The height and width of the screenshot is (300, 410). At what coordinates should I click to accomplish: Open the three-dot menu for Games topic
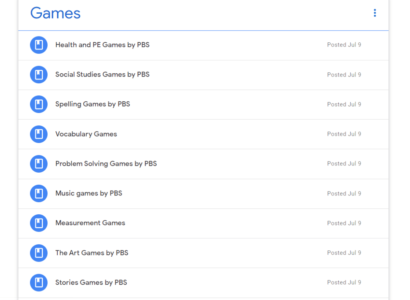click(x=375, y=13)
